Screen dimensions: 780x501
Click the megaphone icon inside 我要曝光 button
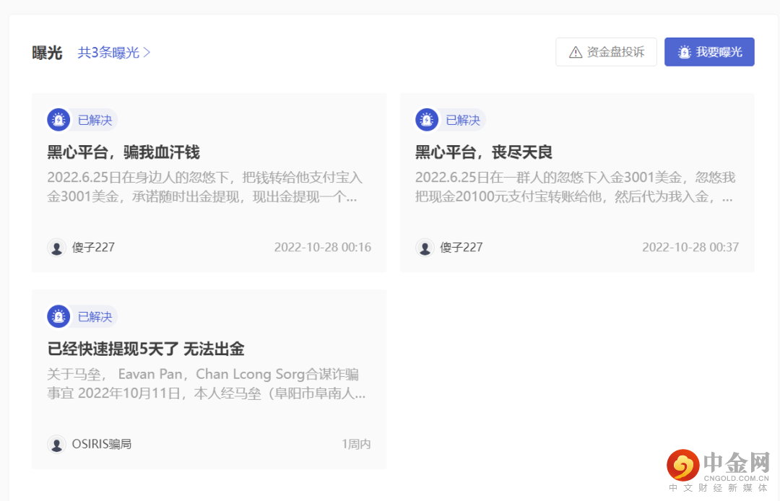(x=683, y=51)
